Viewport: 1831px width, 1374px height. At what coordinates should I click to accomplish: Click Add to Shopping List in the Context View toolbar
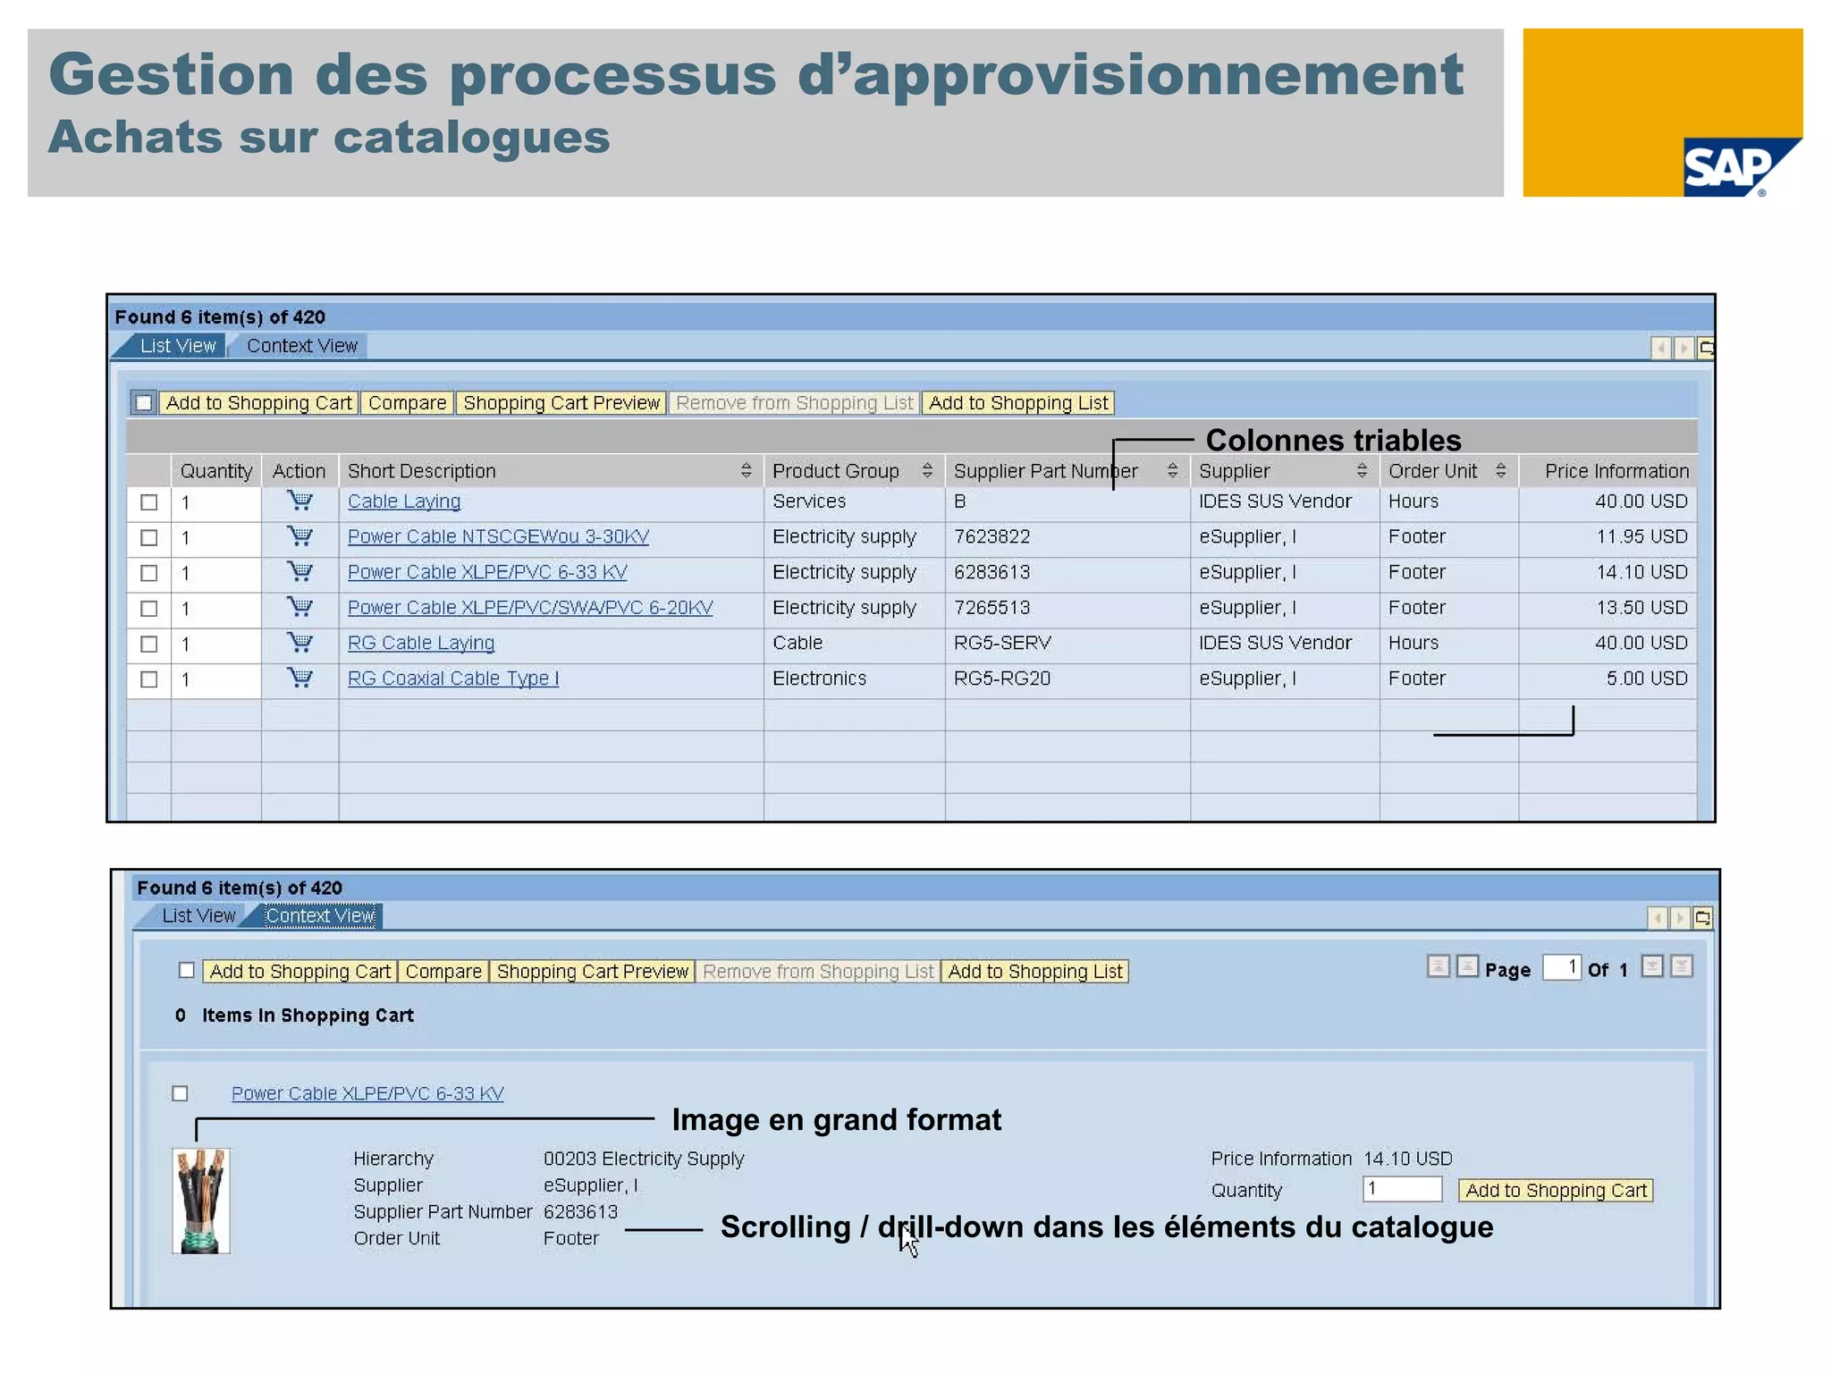(x=1035, y=972)
